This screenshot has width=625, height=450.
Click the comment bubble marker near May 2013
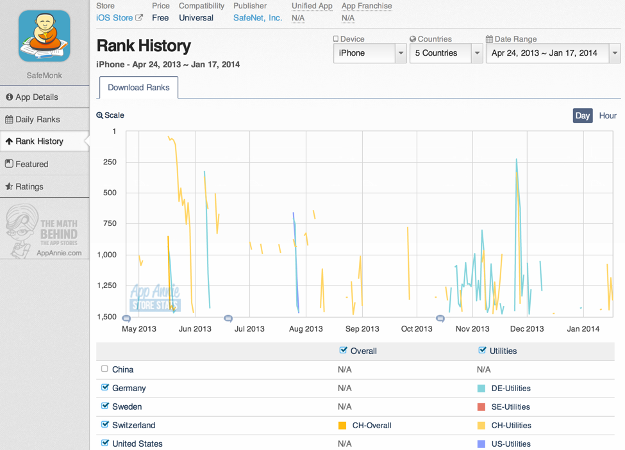[x=126, y=318]
